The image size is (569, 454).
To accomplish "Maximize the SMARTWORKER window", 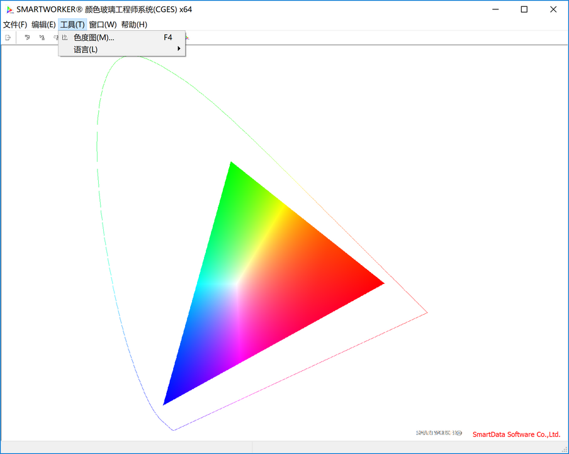I will [x=524, y=9].
